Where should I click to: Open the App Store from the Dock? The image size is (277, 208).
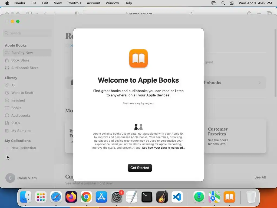click(x=101, y=197)
